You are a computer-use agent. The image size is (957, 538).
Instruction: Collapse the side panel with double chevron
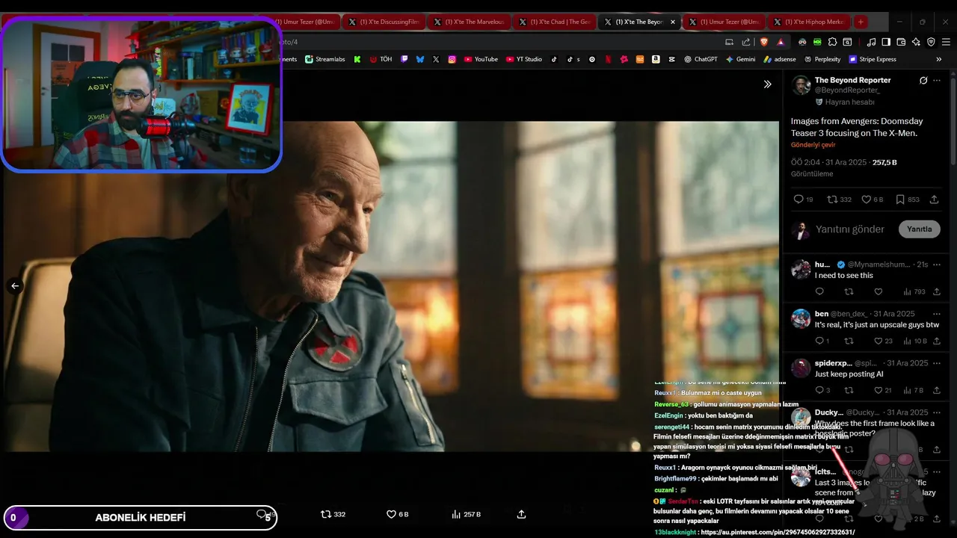coord(767,84)
